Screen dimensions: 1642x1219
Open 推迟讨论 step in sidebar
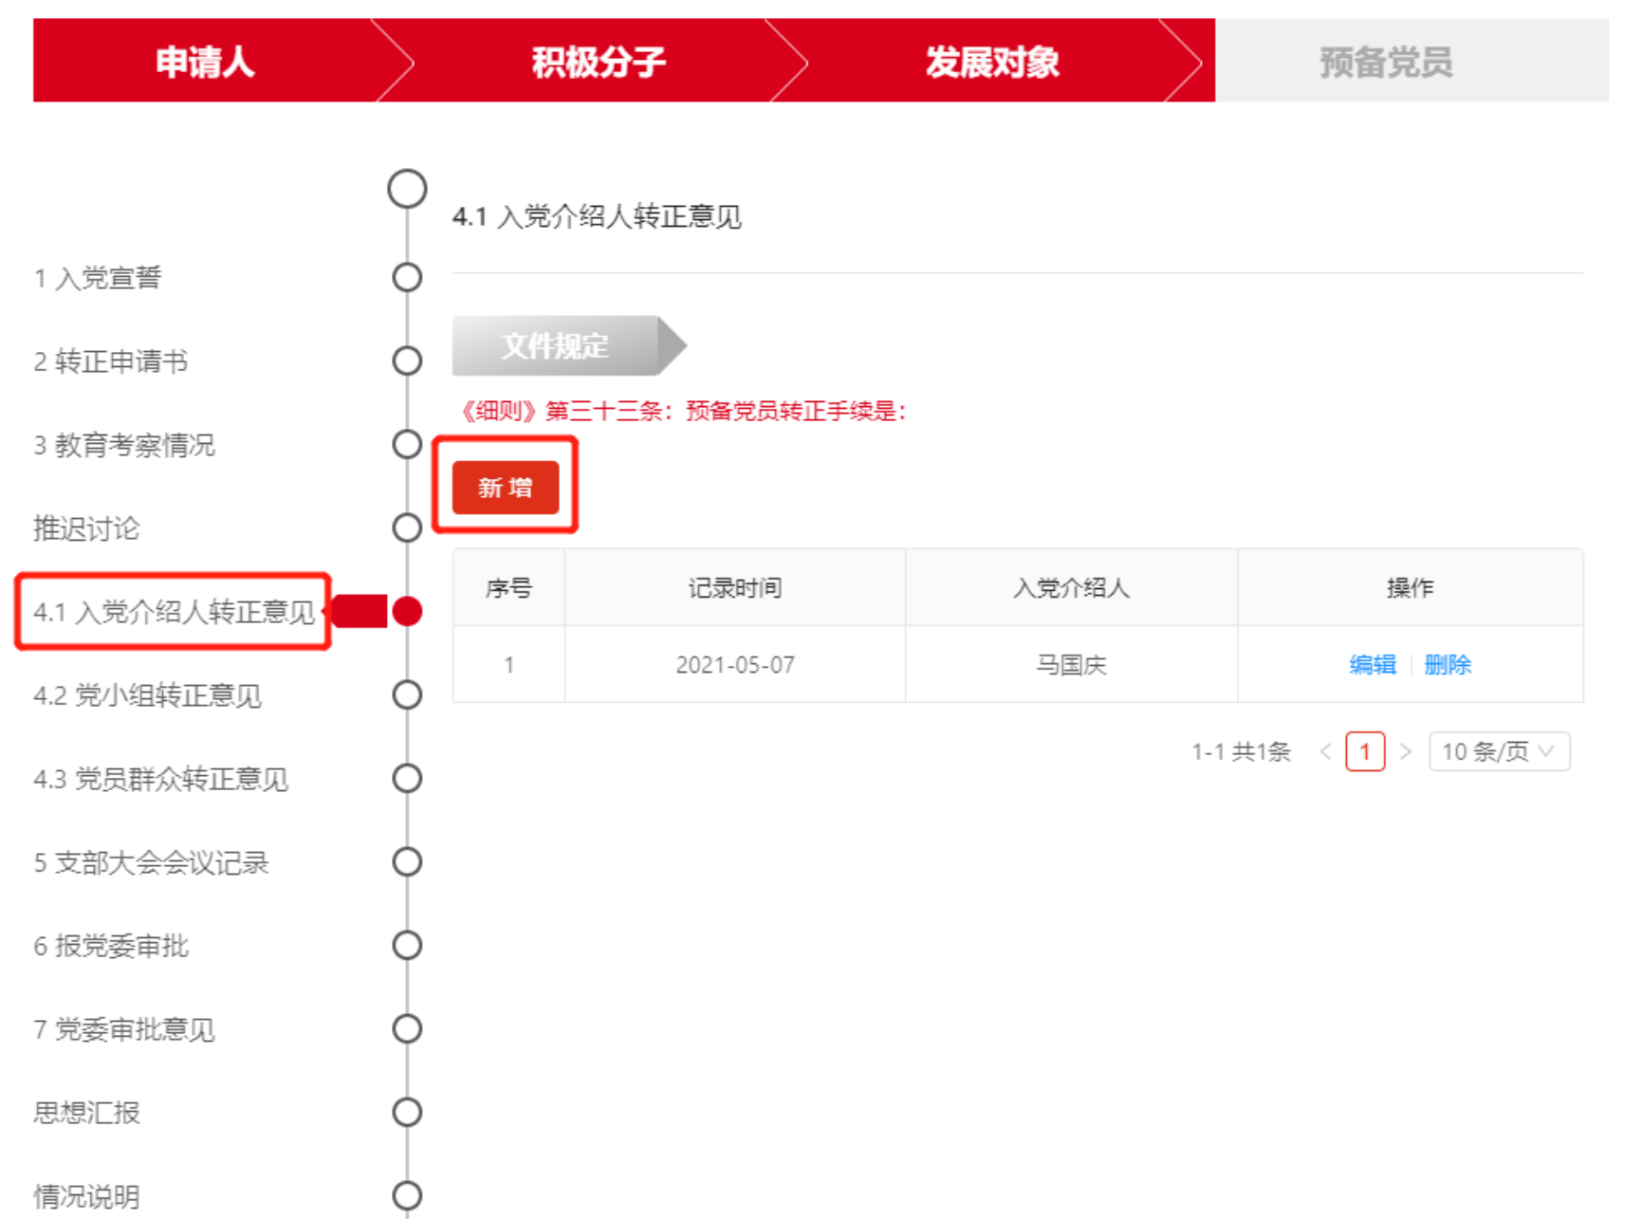coord(86,528)
